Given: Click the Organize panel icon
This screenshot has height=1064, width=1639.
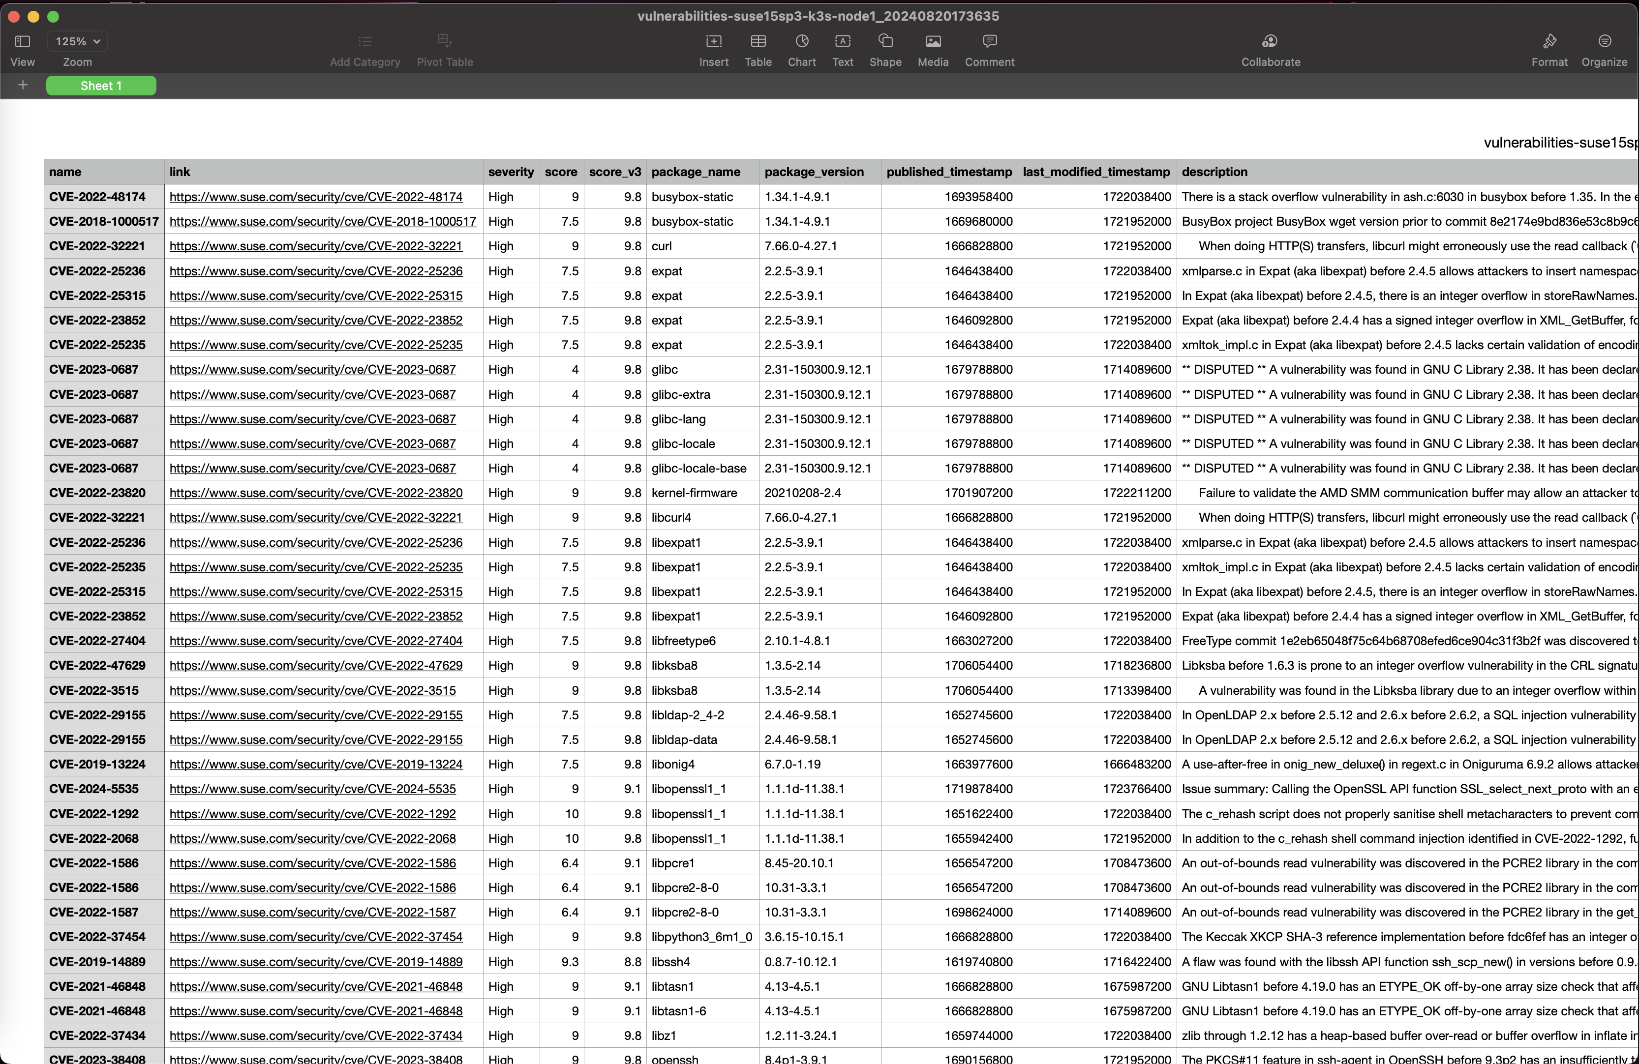Looking at the screenshot, I should point(1604,42).
